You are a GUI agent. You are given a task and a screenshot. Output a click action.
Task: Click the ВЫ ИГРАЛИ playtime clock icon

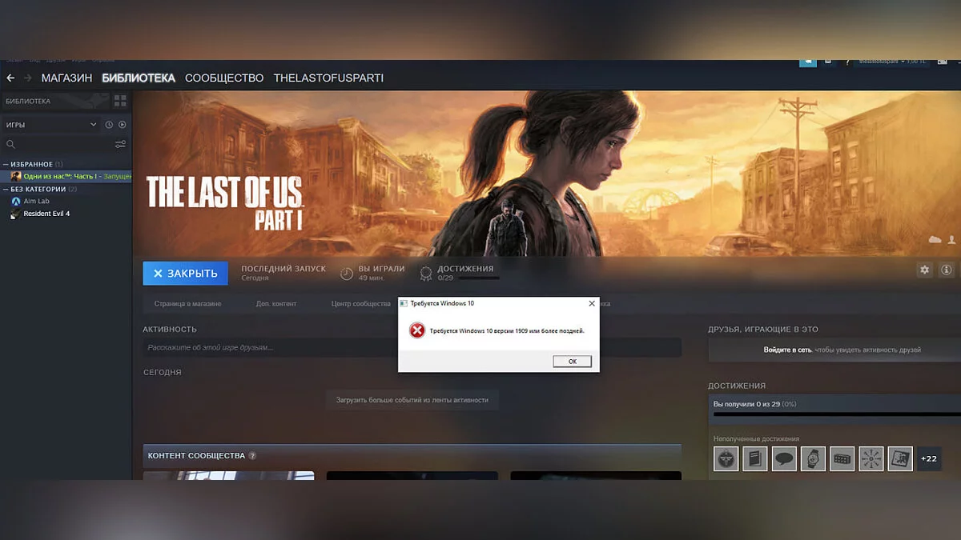click(x=347, y=274)
